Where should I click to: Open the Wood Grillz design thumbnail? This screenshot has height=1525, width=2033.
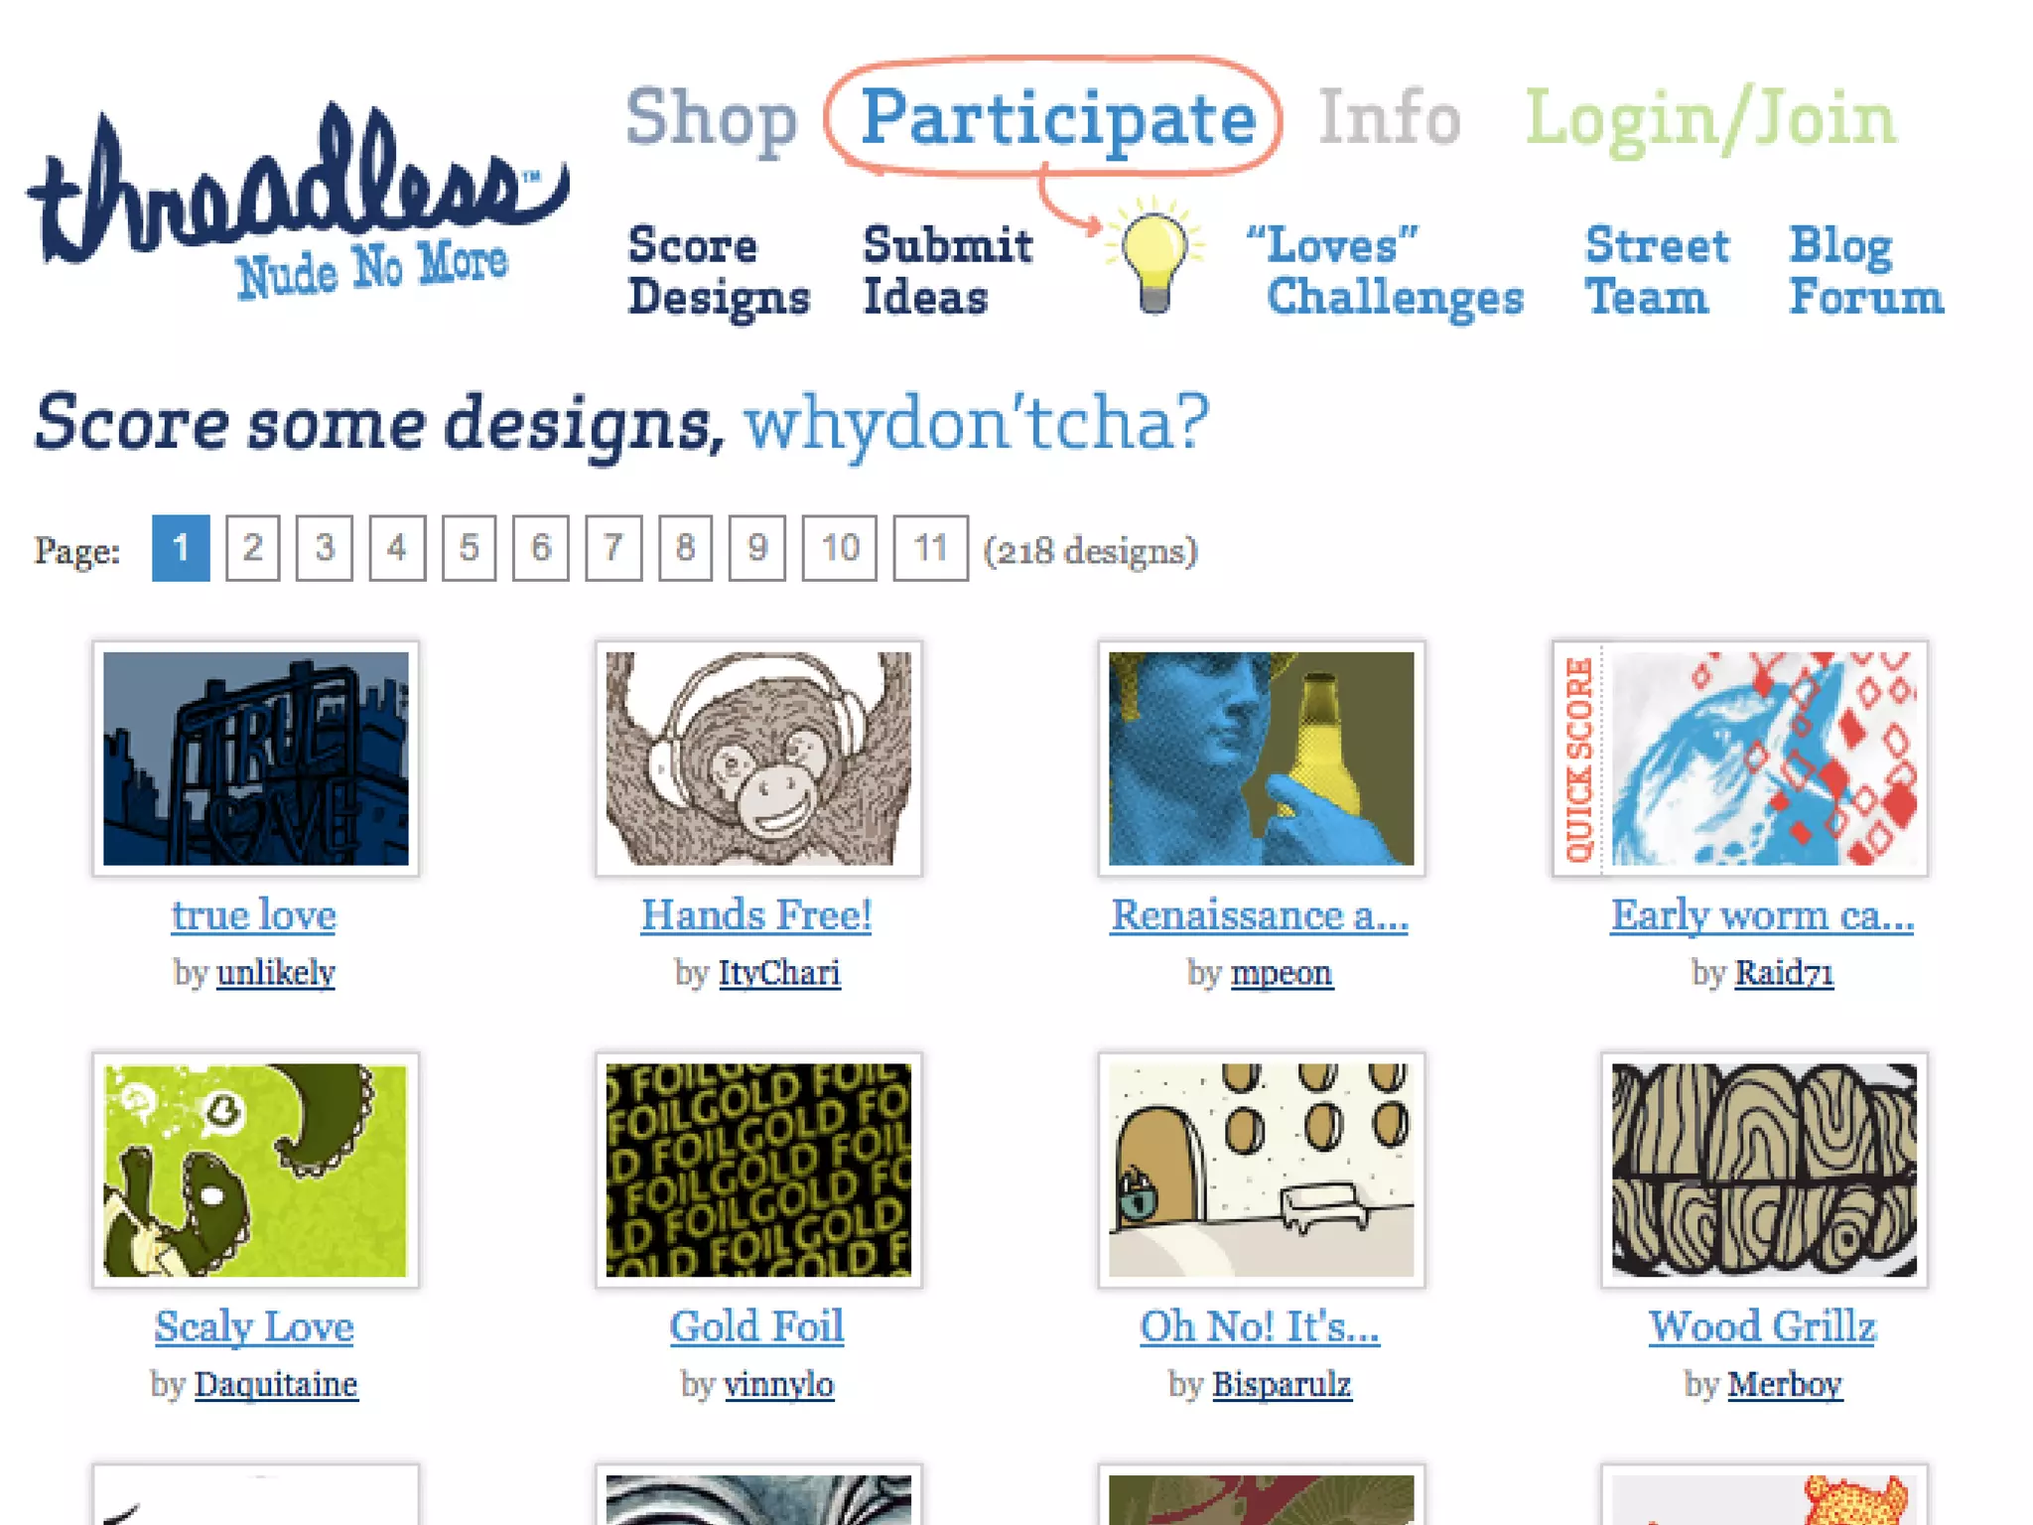[1764, 1170]
